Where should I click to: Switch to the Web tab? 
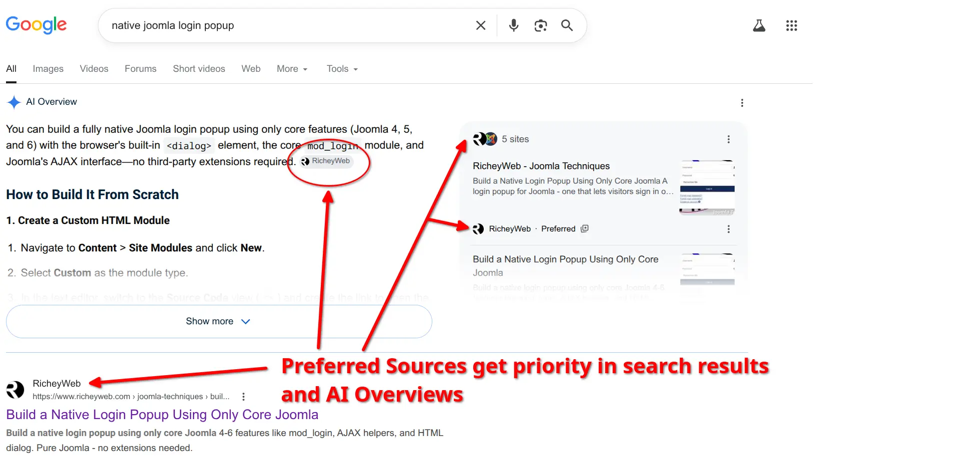[x=251, y=69]
